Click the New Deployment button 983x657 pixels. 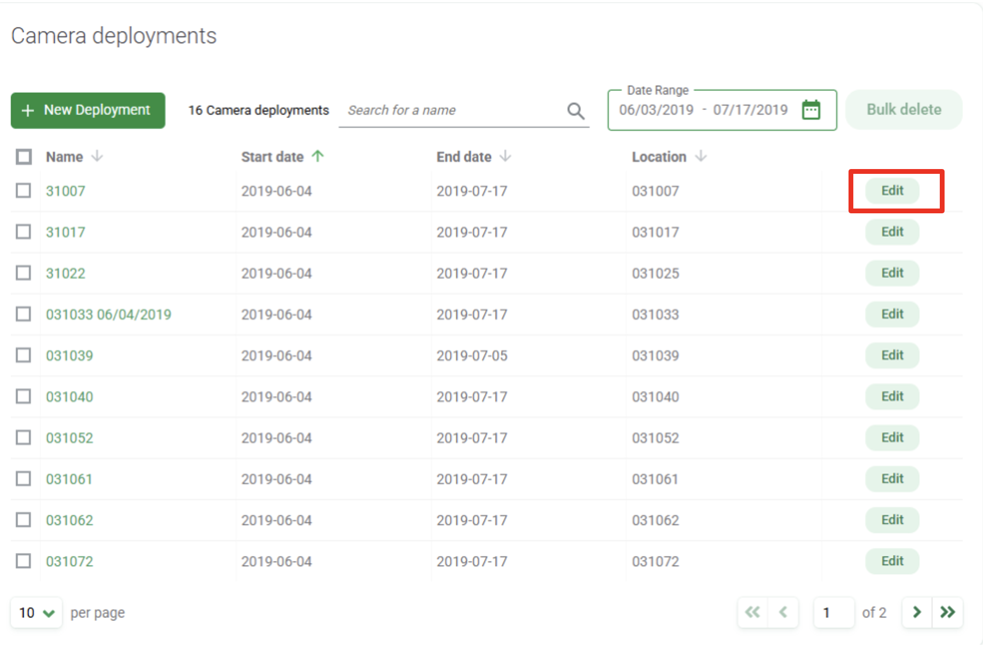tap(88, 110)
